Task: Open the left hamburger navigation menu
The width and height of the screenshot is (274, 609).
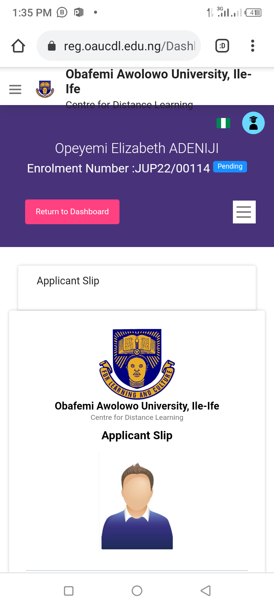Action: [x=15, y=89]
